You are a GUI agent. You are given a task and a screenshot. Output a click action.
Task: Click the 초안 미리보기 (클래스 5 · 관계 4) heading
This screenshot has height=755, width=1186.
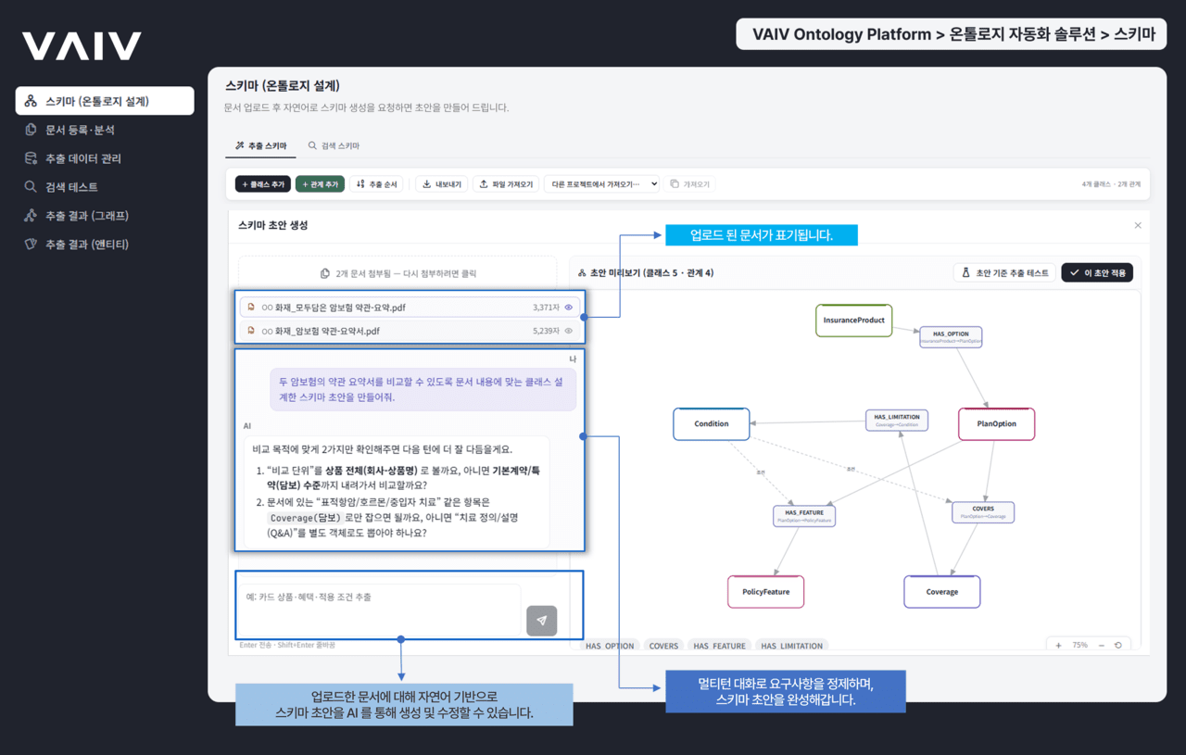pos(651,273)
